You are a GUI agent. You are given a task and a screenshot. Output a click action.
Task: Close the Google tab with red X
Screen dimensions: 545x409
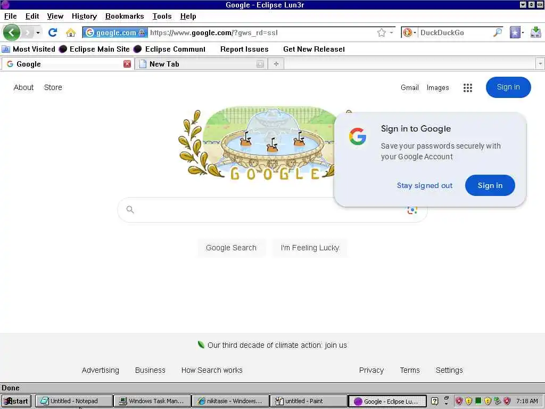point(127,64)
